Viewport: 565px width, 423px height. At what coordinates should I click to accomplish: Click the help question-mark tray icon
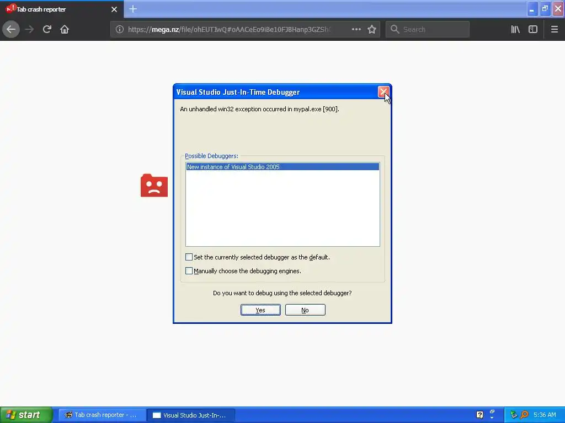point(479,415)
